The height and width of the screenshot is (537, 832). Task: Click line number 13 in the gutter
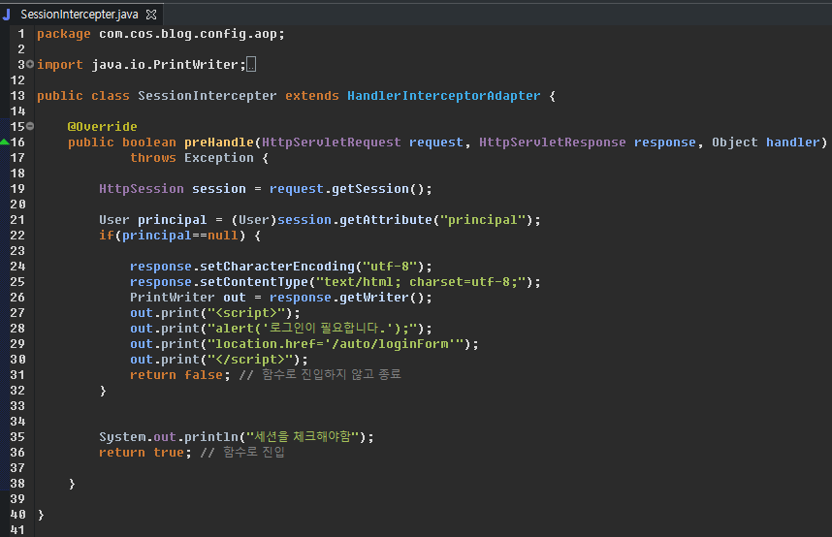(x=17, y=96)
